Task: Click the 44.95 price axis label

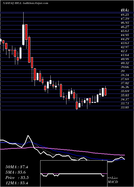Action: coord(125,35)
